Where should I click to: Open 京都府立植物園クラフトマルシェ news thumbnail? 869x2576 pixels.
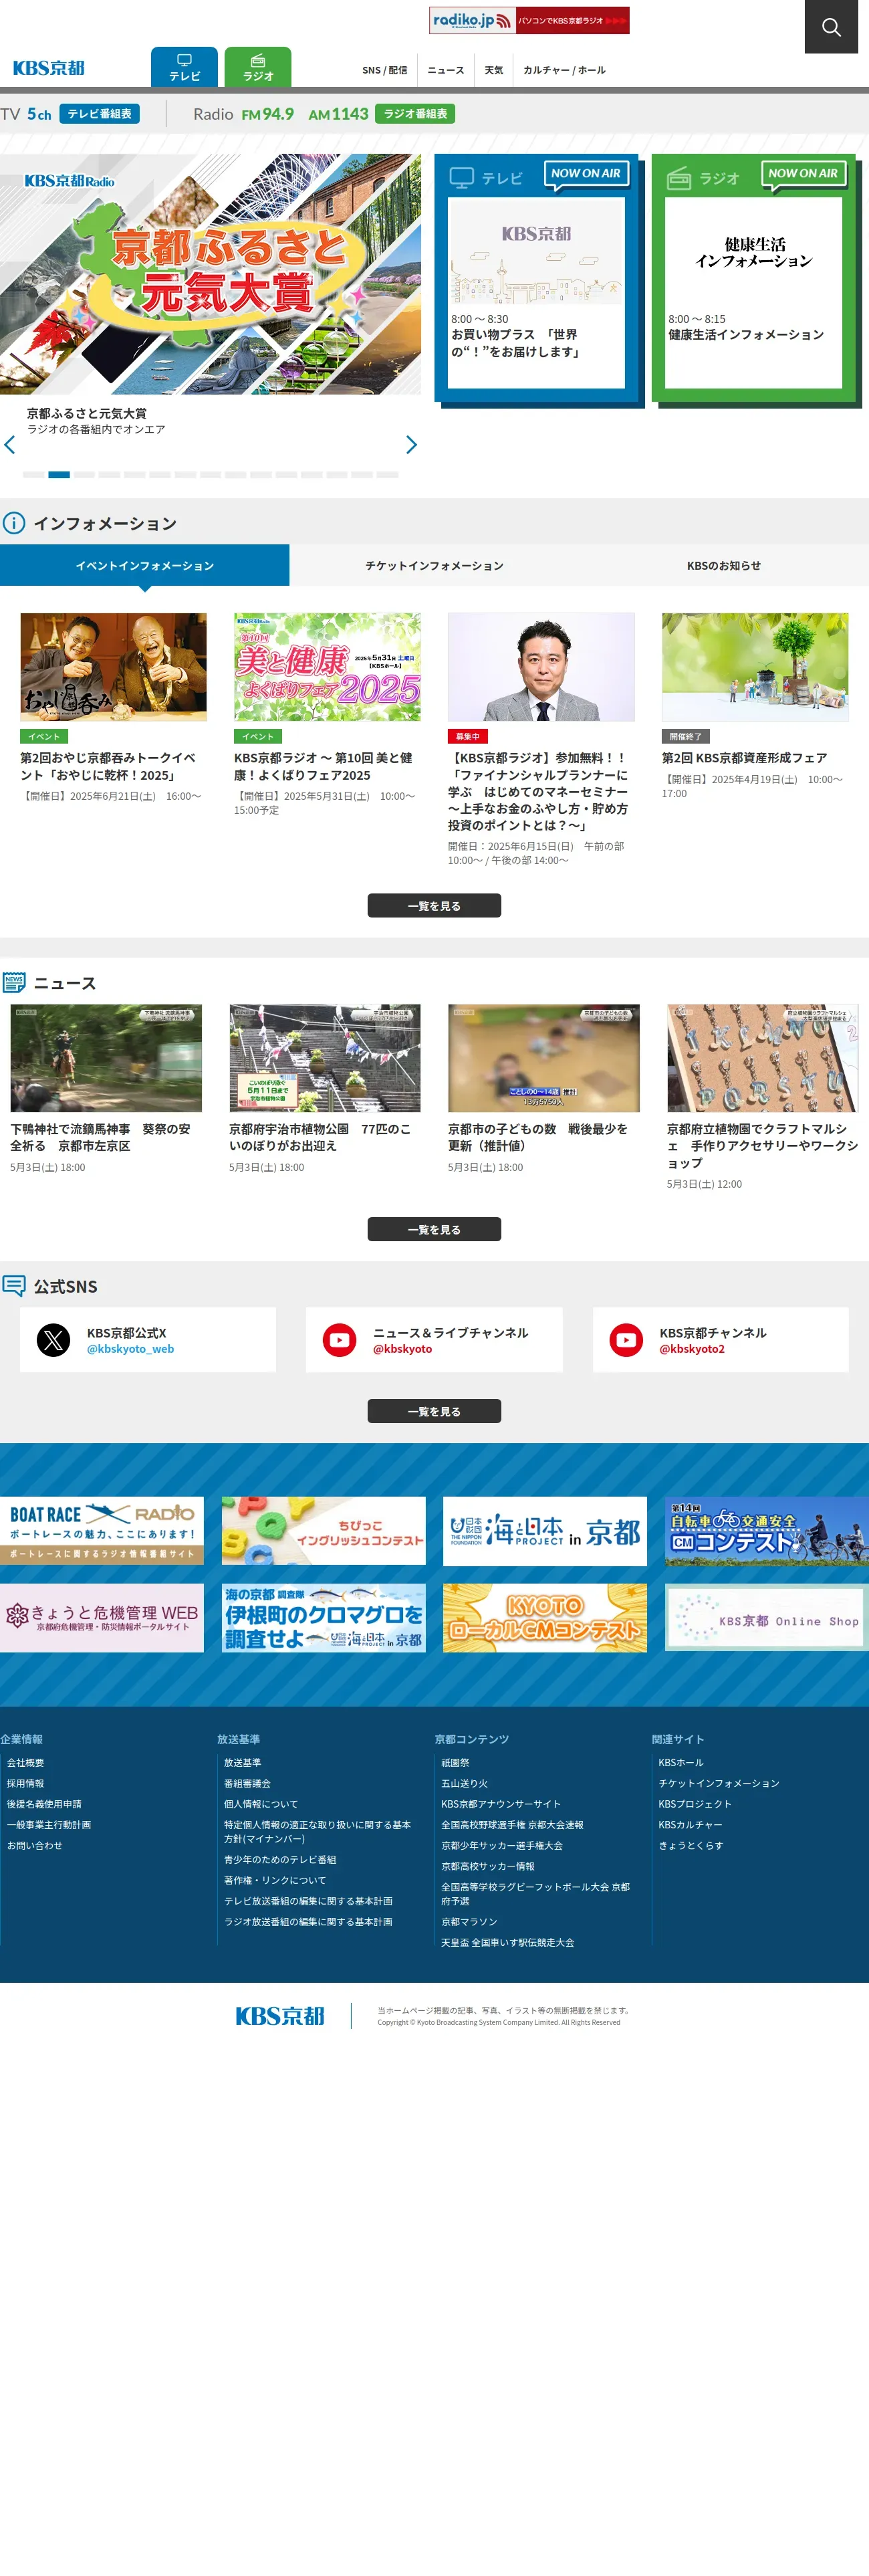point(762,1058)
